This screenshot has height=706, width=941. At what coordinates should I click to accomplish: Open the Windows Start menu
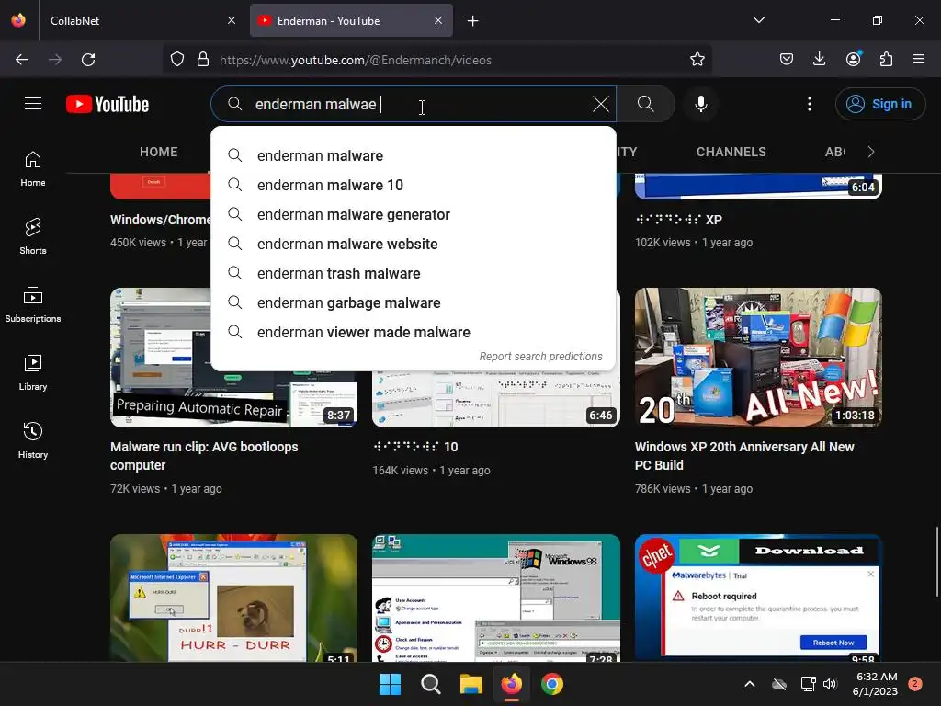tap(390, 684)
